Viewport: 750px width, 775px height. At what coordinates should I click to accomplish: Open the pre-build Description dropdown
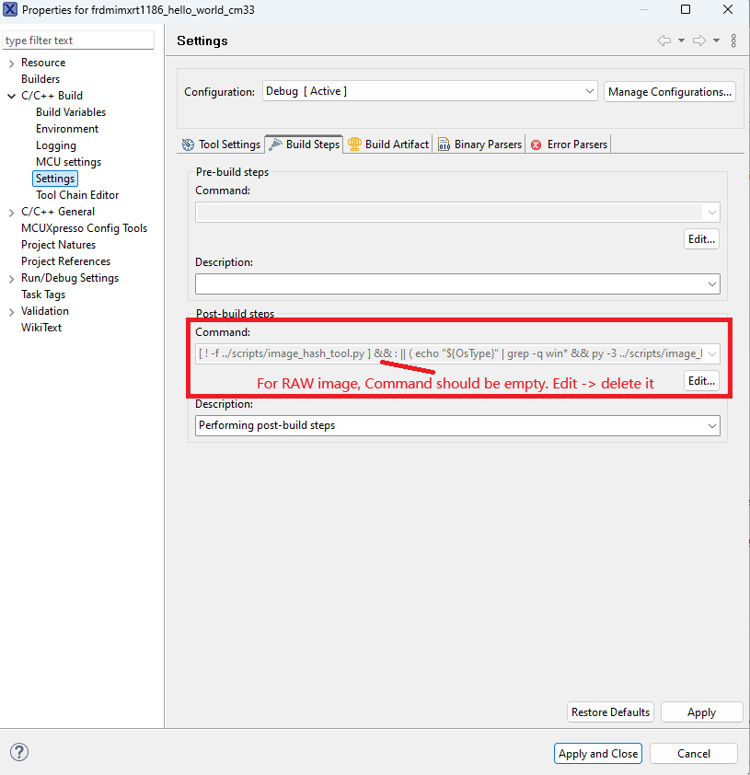click(x=711, y=284)
